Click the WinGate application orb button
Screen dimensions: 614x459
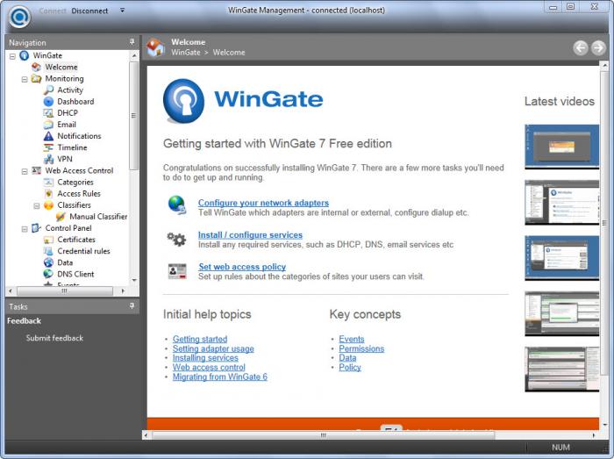19,17
